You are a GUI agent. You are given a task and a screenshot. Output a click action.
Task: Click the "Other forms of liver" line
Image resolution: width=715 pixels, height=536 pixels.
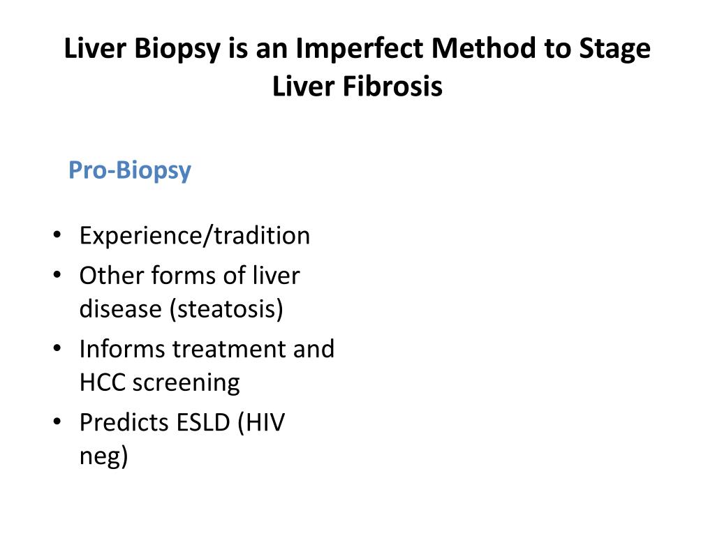[190, 275]
